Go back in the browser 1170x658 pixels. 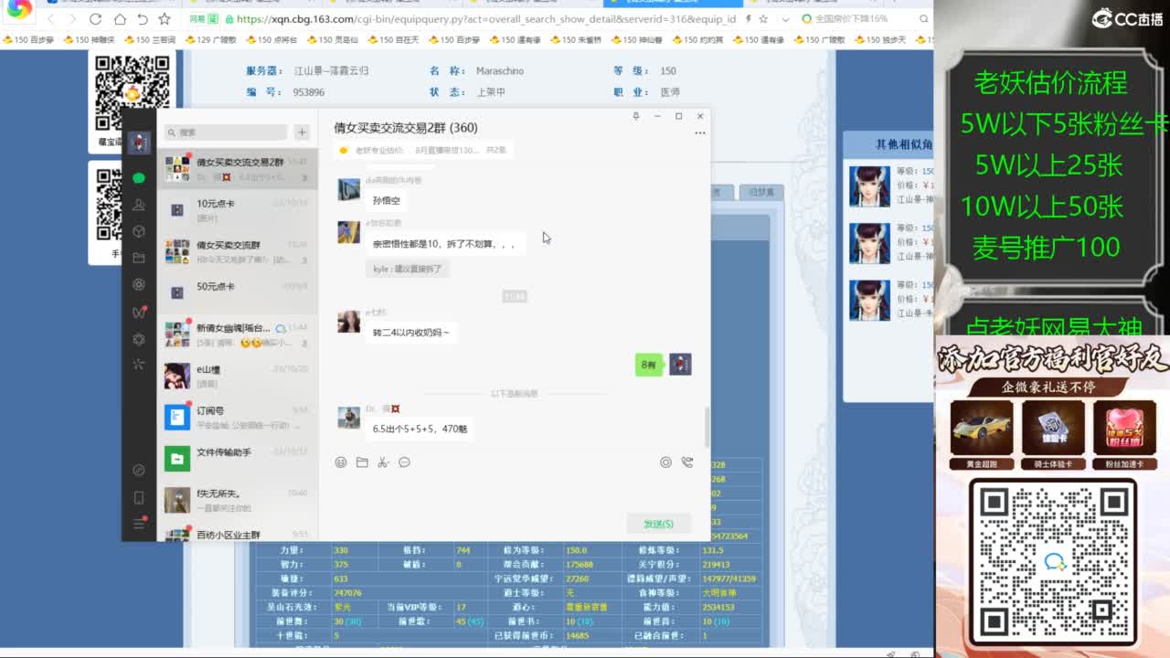pos(51,18)
